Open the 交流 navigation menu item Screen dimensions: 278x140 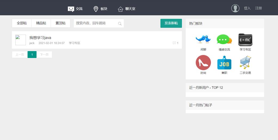pyautogui.click(x=75, y=9)
